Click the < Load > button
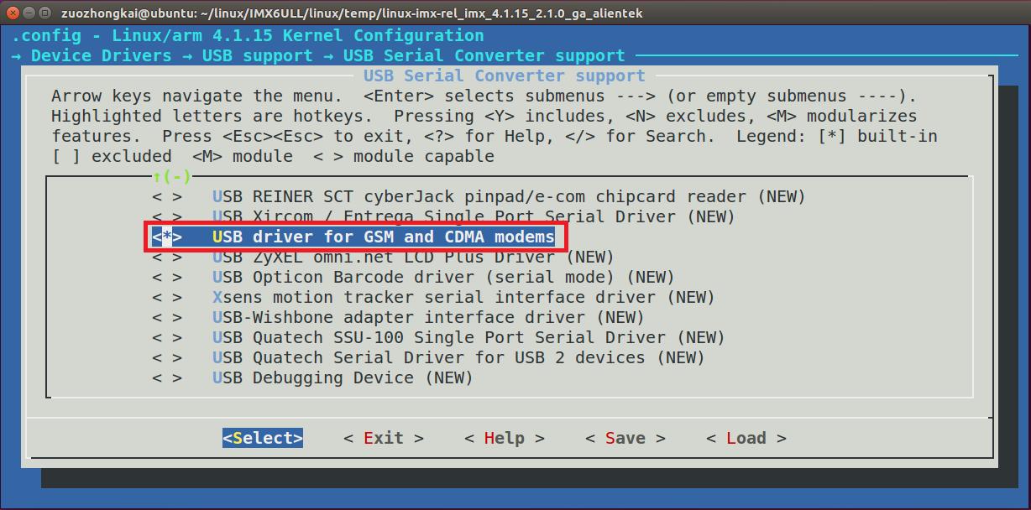 click(x=746, y=438)
